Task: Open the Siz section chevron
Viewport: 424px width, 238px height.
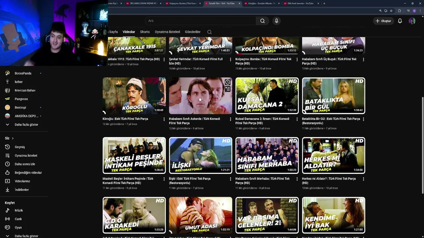Action: (13, 138)
